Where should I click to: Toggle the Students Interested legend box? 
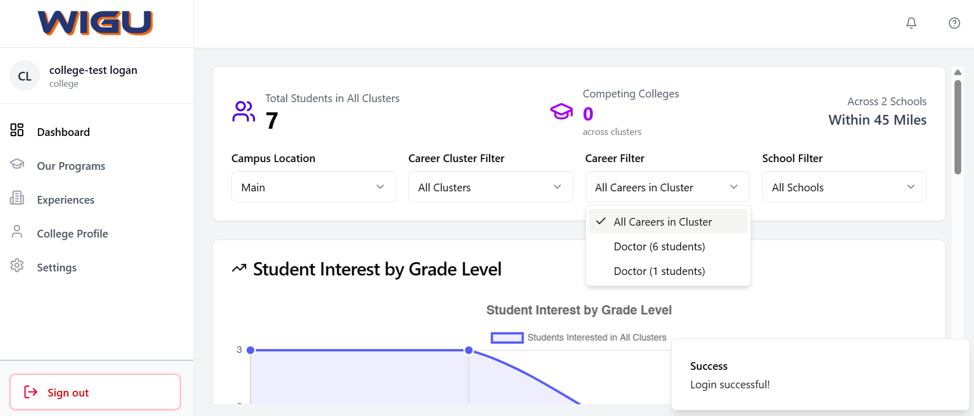pos(507,338)
